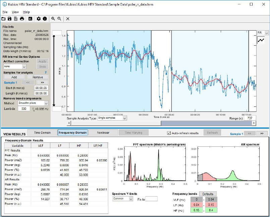This screenshot has height=217, width=270.
Task: Switch to the Nonlinear results tab
Action: click(103, 133)
